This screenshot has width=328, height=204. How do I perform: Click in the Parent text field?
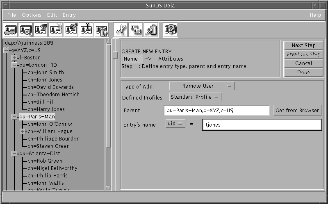[217, 110]
